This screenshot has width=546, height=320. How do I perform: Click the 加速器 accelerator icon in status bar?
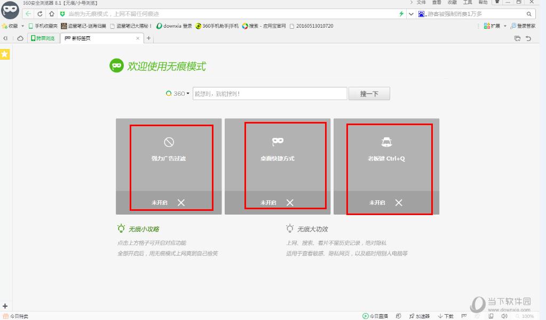[421, 316]
